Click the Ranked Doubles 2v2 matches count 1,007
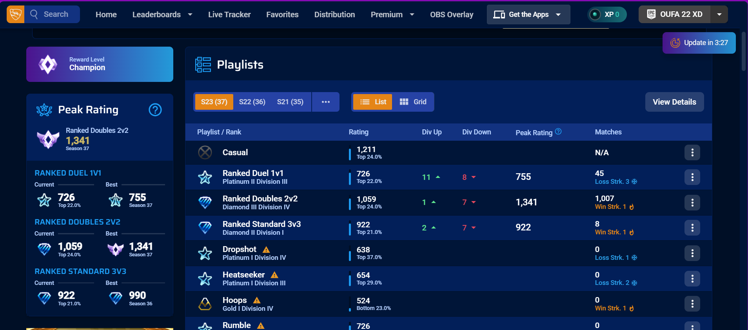 [605, 198]
